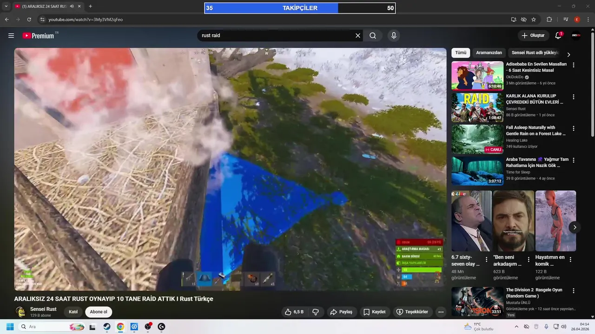Show next Shorts with the arrow
This screenshot has width=595, height=334.
pos(575,227)
